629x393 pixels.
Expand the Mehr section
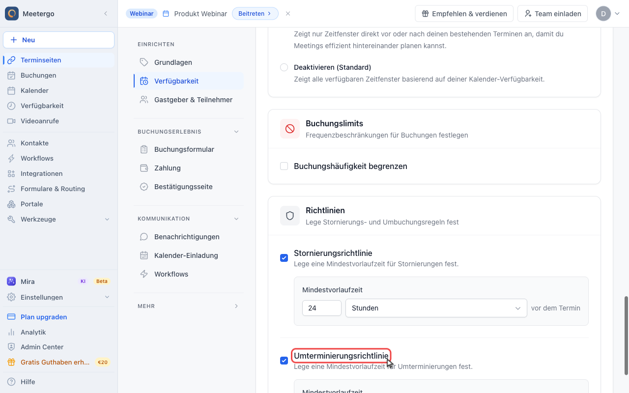[236, 306]
